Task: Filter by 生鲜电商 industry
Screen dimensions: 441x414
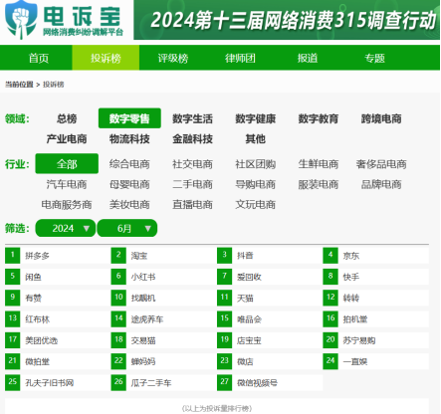Action: [319, 164]
